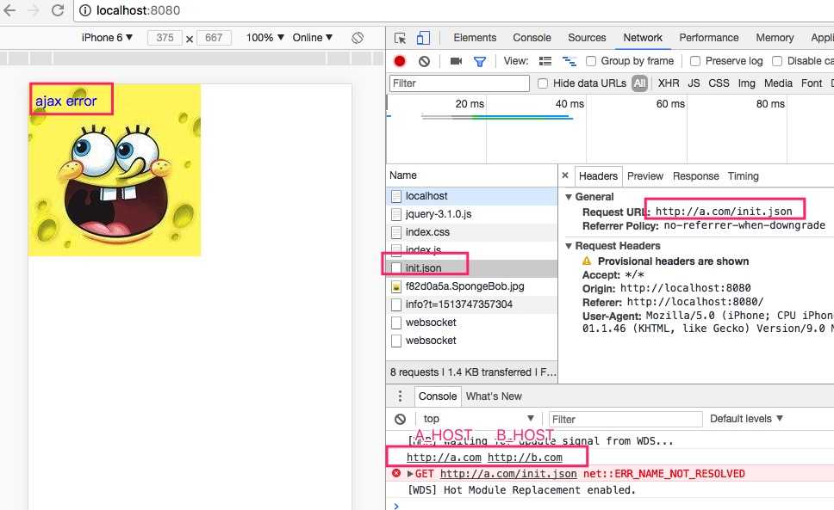
Task: Click the browser back arrow
Action: point(9,10)
